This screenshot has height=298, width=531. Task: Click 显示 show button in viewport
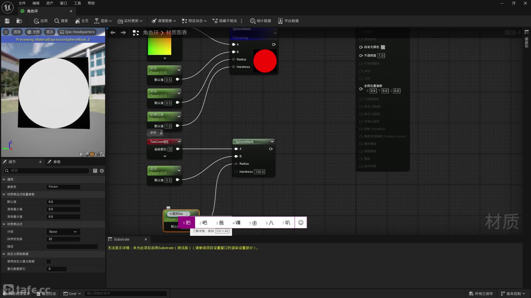[x=50, y=32]
